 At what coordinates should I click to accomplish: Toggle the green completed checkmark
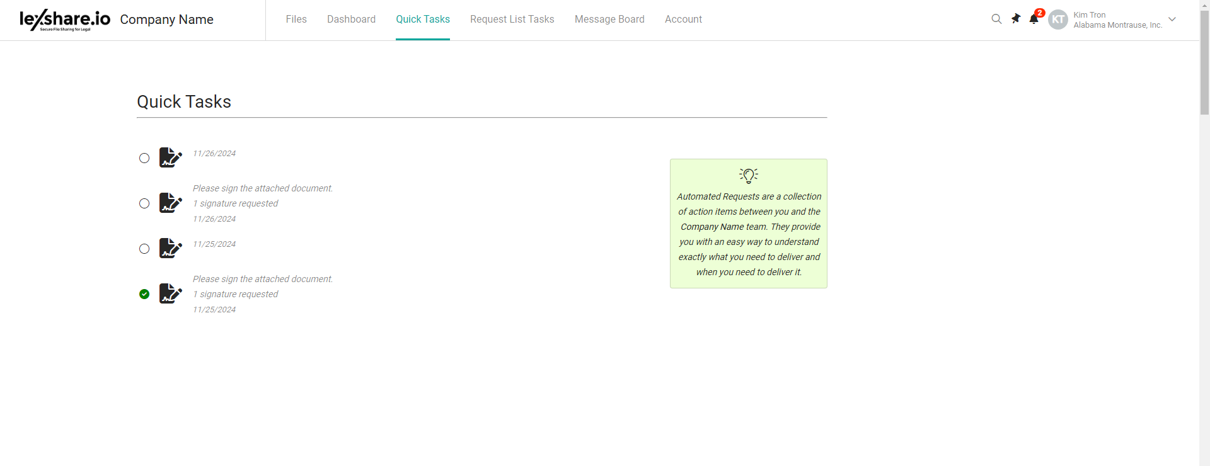click(144, 294)
